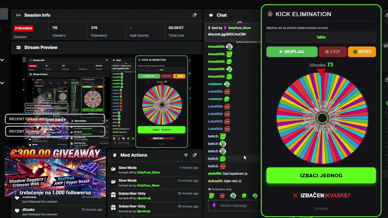Click the stefoflfk chat username
Viewport: 388px width, 218px height.
click(x=215, y=173)
